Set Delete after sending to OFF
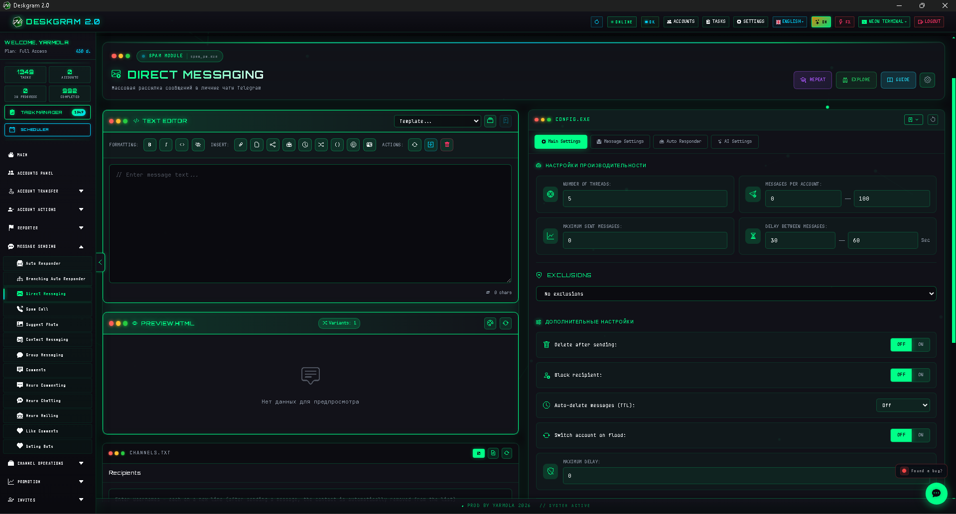This screenshot has height=514, width=956. click(x=901, y=344)
